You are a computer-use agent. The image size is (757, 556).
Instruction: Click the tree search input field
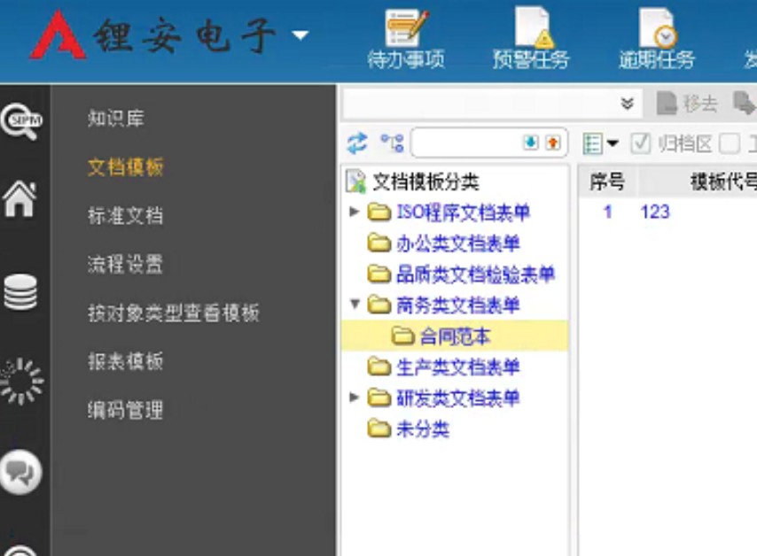pyautogui.click(x=465, y=143)
